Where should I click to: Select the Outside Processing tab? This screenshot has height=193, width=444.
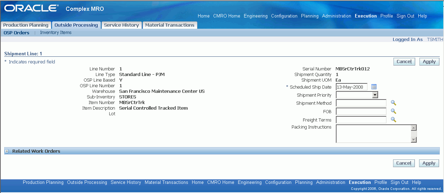76,25
